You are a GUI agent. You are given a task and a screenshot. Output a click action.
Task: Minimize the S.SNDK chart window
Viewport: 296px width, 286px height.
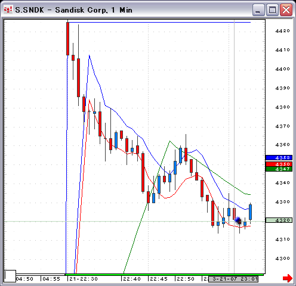[258, 10]
